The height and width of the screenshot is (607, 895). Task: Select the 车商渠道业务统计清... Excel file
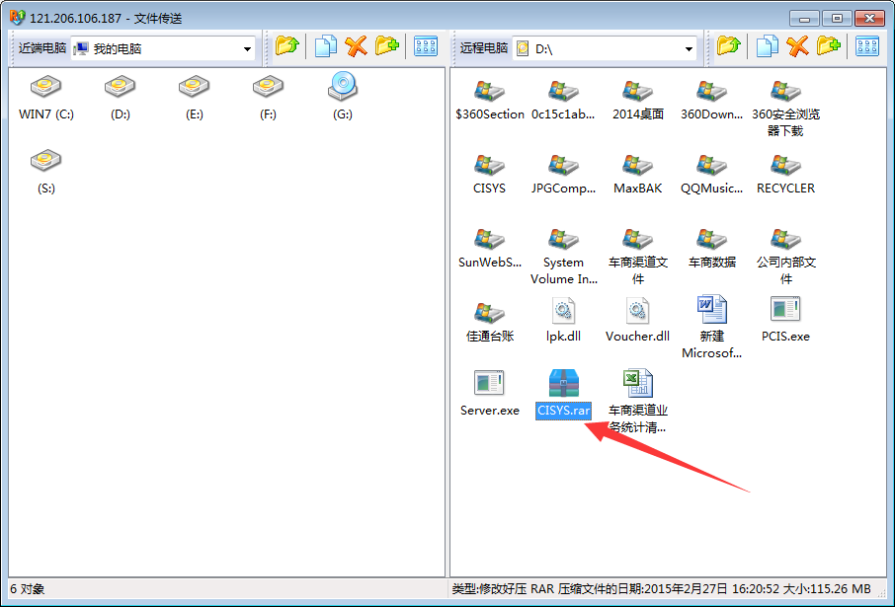[x=637, y=402]
